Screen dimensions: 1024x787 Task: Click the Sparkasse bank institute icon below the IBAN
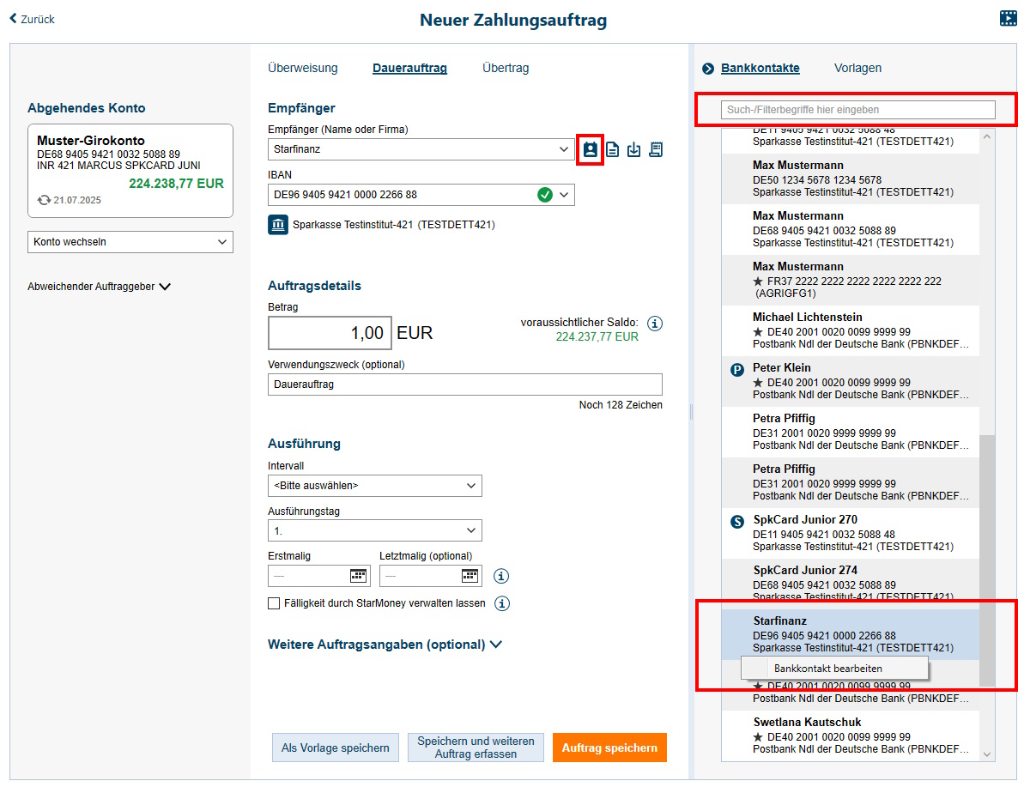(x=276, y=224)
